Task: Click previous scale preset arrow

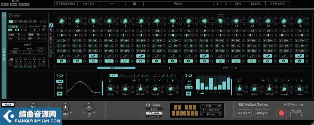Action: point(202,114)
